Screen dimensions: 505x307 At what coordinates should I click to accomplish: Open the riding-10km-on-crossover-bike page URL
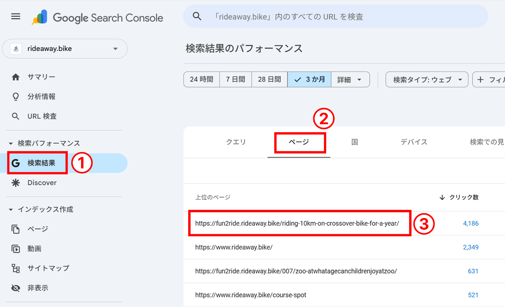(x=298, y=223)
